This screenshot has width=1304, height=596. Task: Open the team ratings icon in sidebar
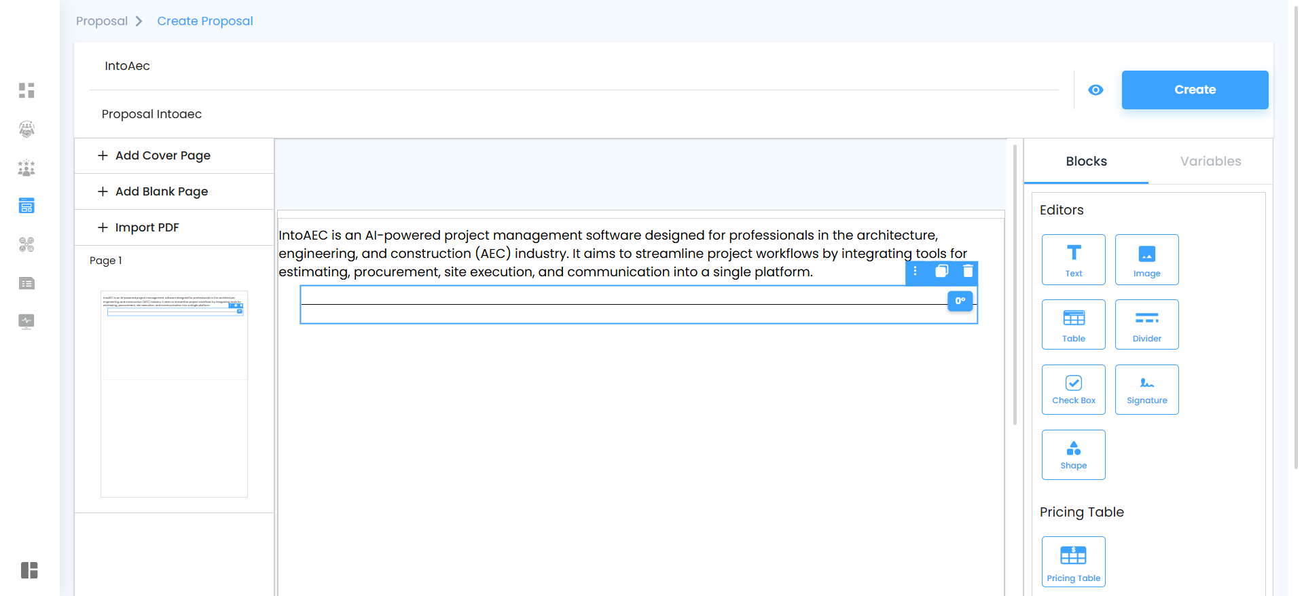(x=26, y=168)
